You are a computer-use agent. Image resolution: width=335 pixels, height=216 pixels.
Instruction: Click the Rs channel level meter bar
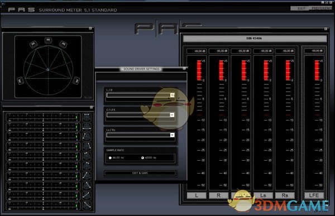[x=285, y=123]
